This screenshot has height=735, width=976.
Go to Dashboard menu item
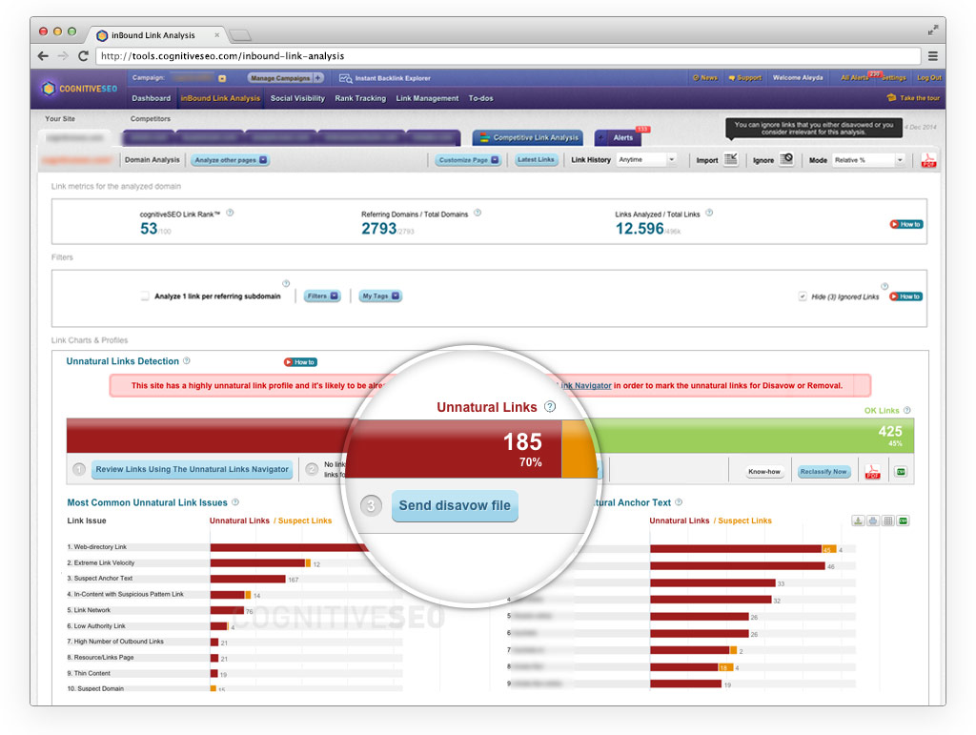[152, 98]
